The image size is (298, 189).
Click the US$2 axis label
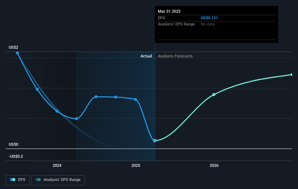pyautogui.click(x=13, y=47)
